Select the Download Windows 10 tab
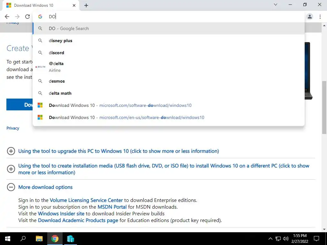 (x=41, y=5)
